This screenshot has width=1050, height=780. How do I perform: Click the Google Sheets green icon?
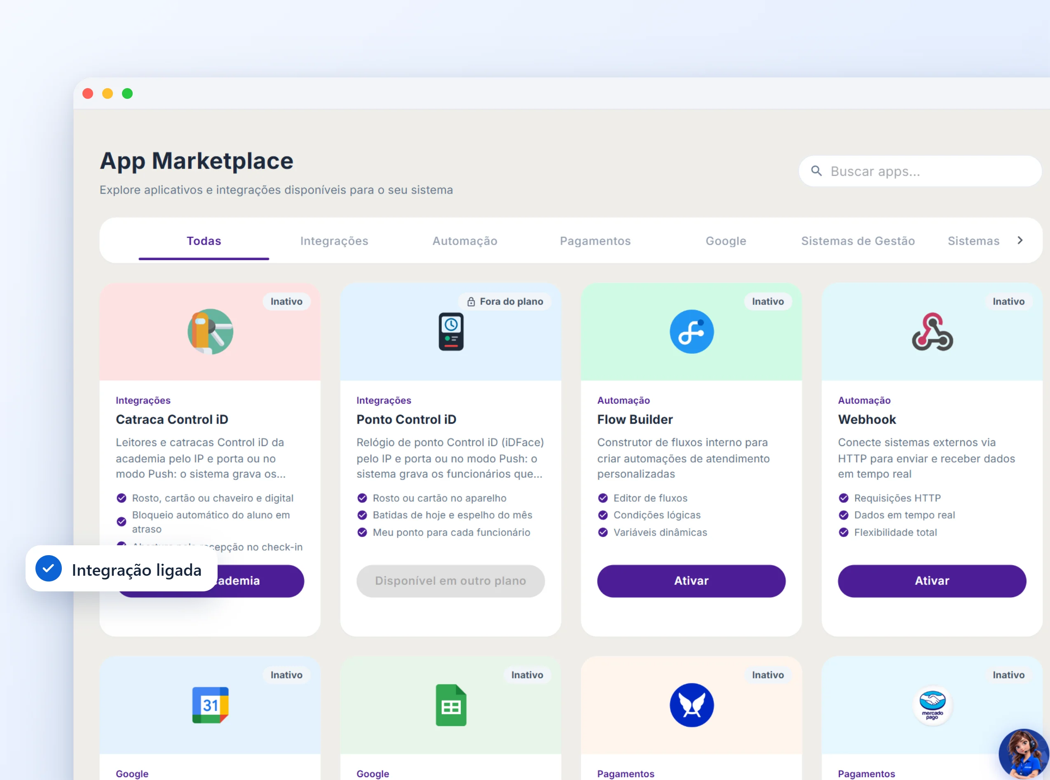click(450, 705)
